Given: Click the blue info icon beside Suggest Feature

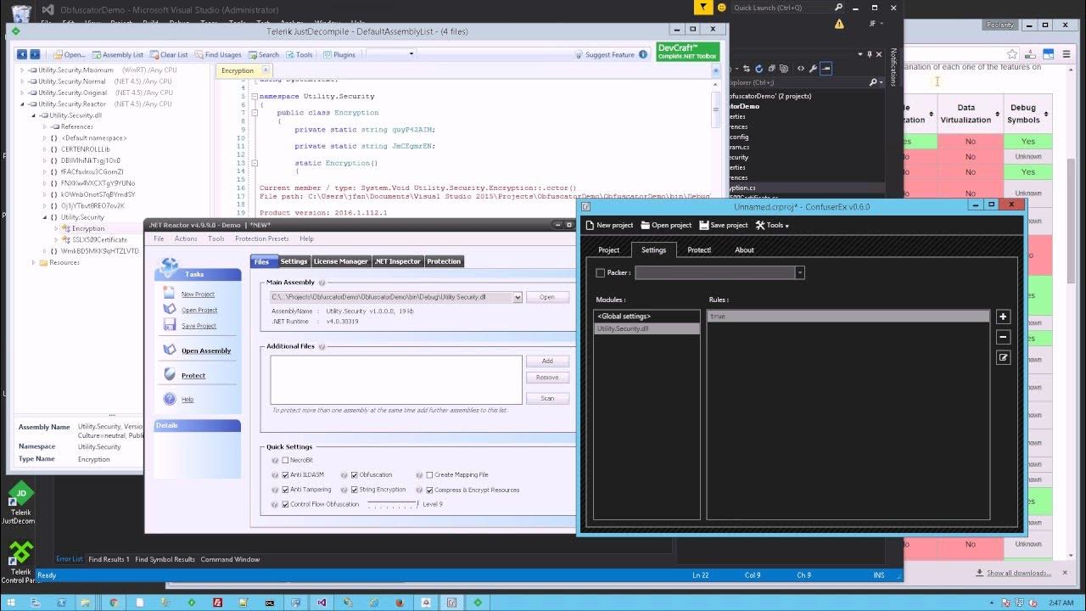Looking at the screenshot, I should [x=643, y=54].
